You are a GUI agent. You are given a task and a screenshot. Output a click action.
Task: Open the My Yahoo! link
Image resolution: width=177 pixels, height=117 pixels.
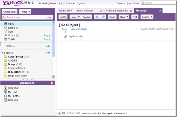[x=134, y=4]
